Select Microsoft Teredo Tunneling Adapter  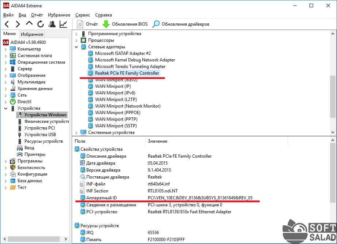pos(130,67)
